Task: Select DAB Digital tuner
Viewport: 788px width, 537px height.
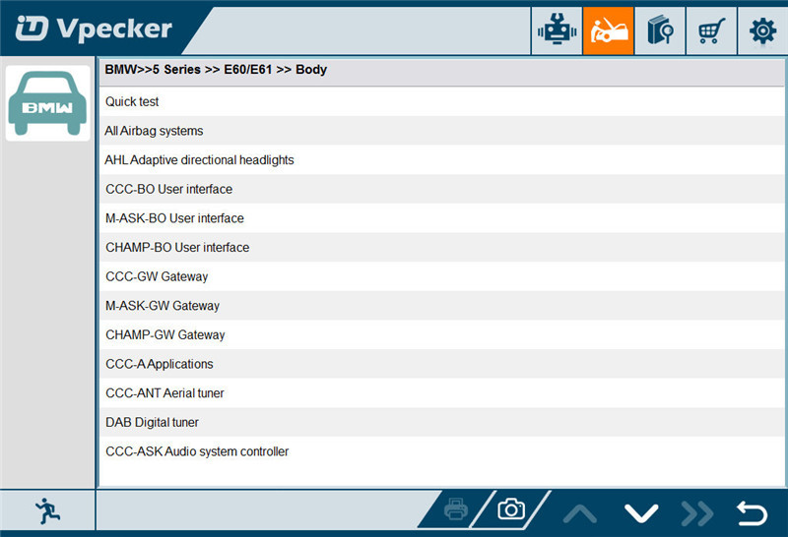Action: tap(152, 422)
